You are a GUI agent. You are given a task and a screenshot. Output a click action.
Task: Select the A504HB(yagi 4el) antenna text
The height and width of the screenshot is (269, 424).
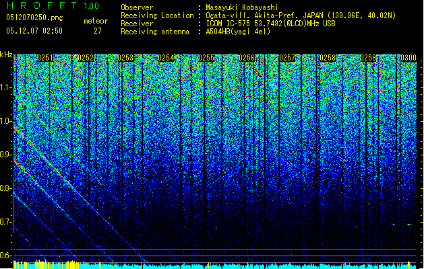click(238, 32)
